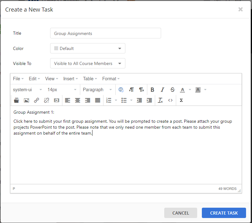This screenshot has height=223, width=252.
Task: Click the 'Group Assignment 1:' line
Action: [x=34, y=112]
